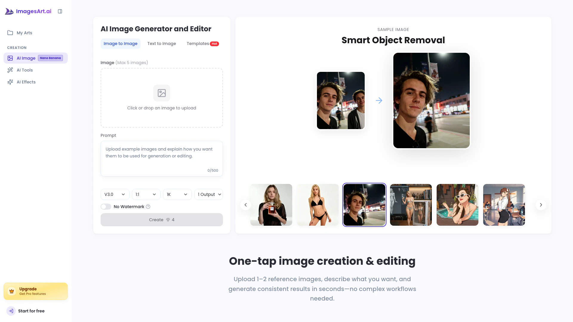Click the No Watermark help icon
The height and width of the screenshot is (322, 573).
tap(148, 207)
